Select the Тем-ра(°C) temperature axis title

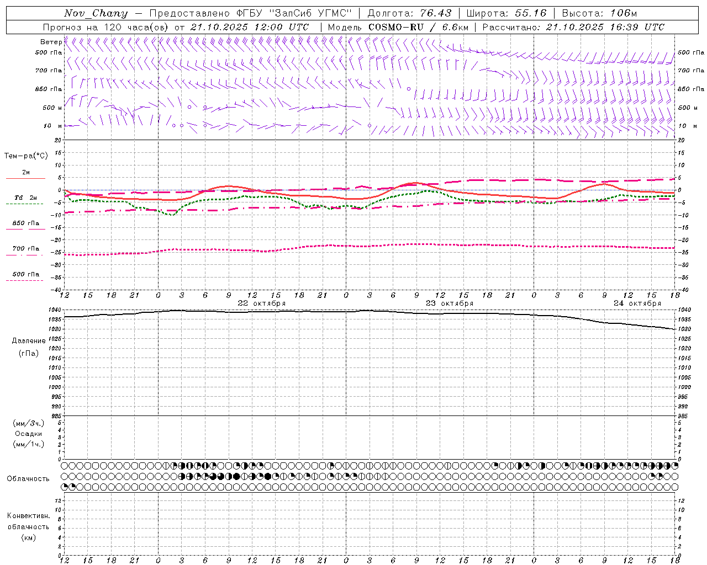coord(26,156)
